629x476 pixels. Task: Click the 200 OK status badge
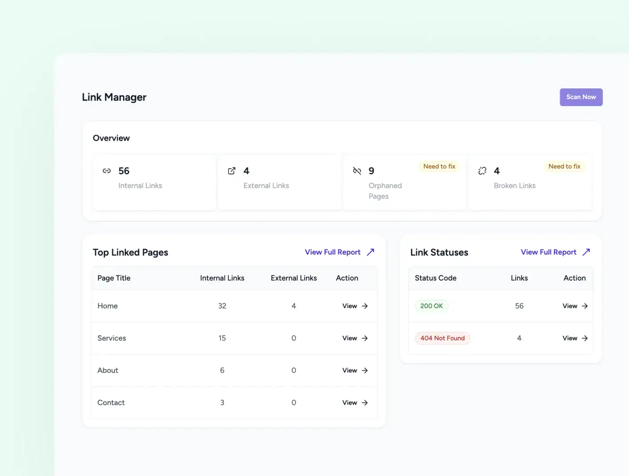coord(432,306)
